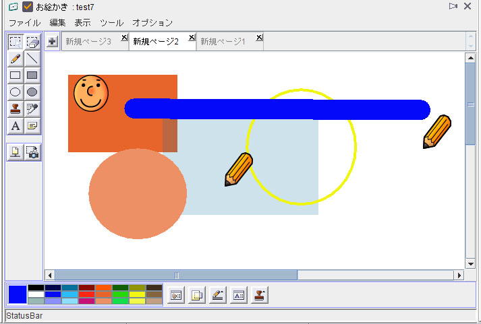The image size is (481, 324).
Task: Open the bottom text font settings icon
Action: (x=239, y=295)
